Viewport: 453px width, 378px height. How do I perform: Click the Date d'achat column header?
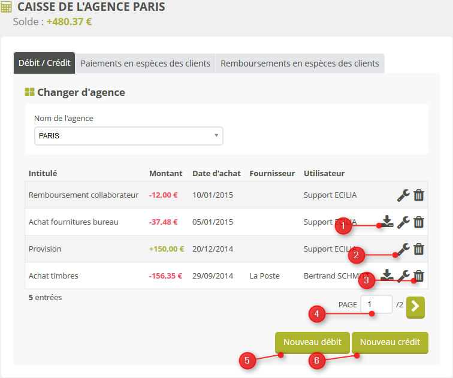(x=216, y=173)
